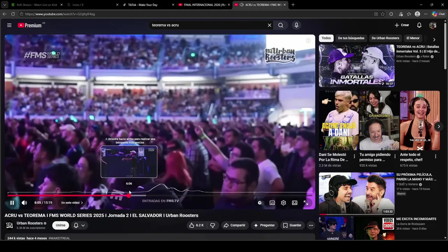Viewport: 448px width, 252px height.
Task: Go to YouTube Premium home logo
Action: click(x=30, y=25)
